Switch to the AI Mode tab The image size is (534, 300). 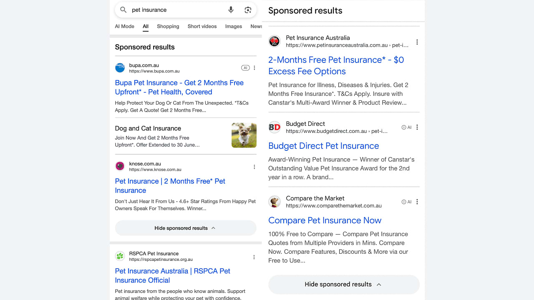coord(124,26)
